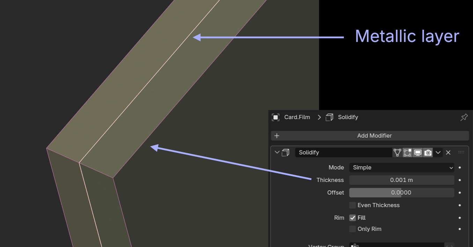The image size is (473, 247).
Task: Click the pin icon in the modifier panel header
Action: tap(464, 117)
